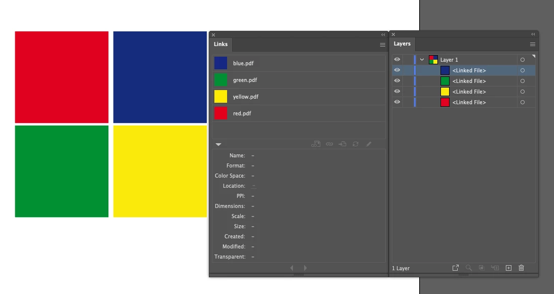The height and width of the screenshot is (294, 554).
Task: Click Make/Release Clipping Mask icon
Action: 481,268
